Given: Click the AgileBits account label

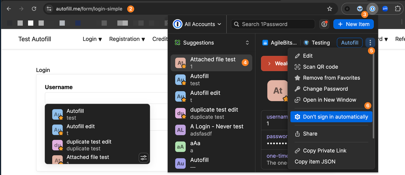Looking at the screenshot, I should (x=279, y=43).
